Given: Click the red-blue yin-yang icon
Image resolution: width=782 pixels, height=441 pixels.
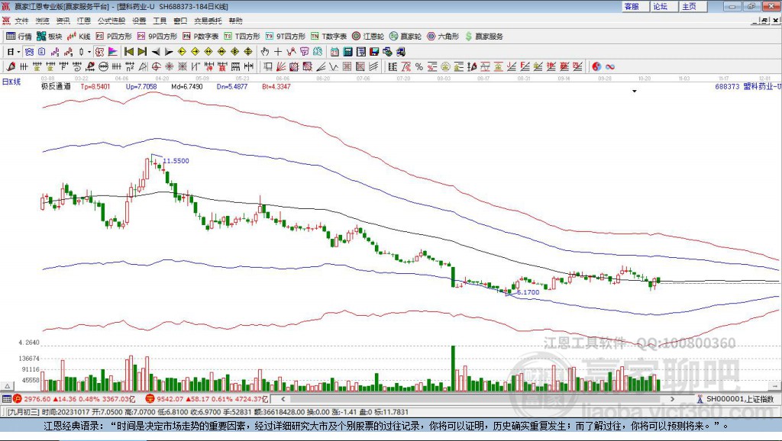Looking at the screenshot, I should pyautogui.click(x=596, y=67).
